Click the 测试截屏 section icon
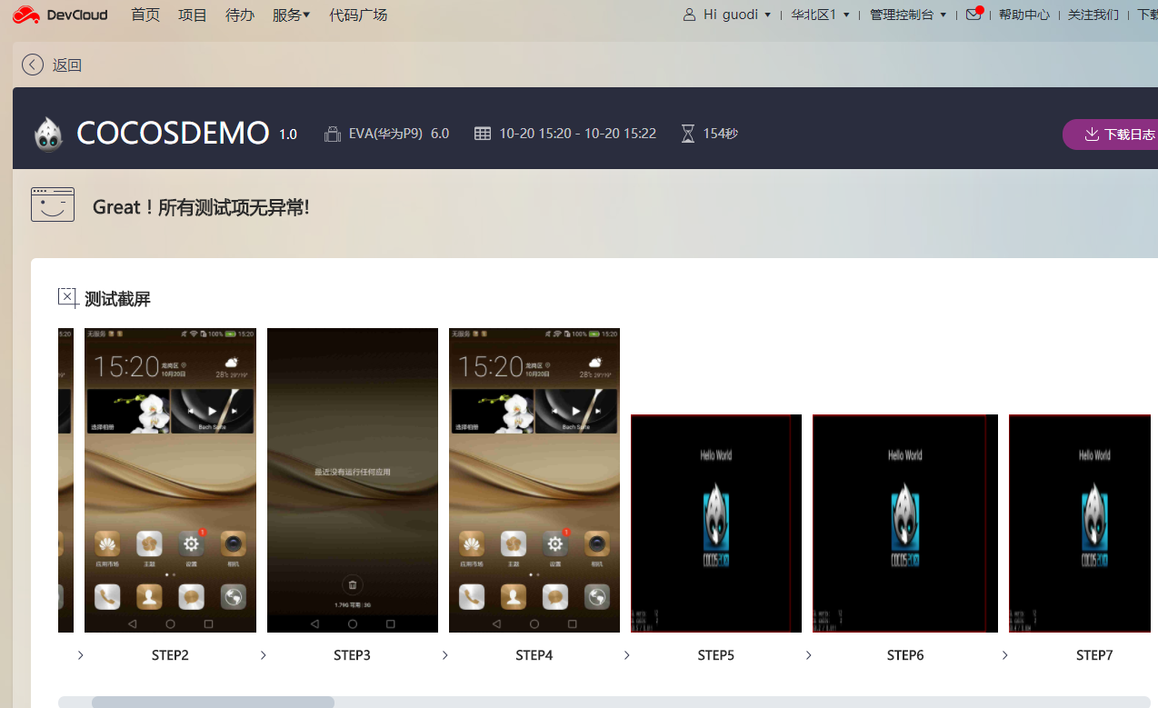 (x=67, y=297)
